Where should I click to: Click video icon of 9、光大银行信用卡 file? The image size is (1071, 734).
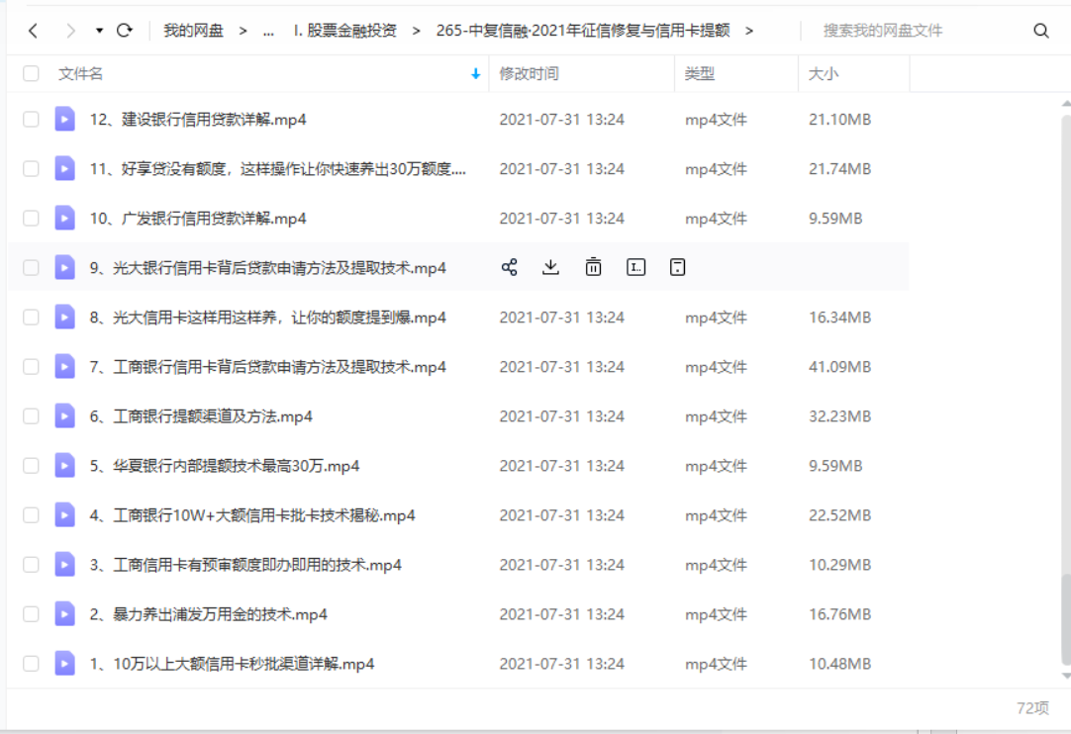pos(65,268)
